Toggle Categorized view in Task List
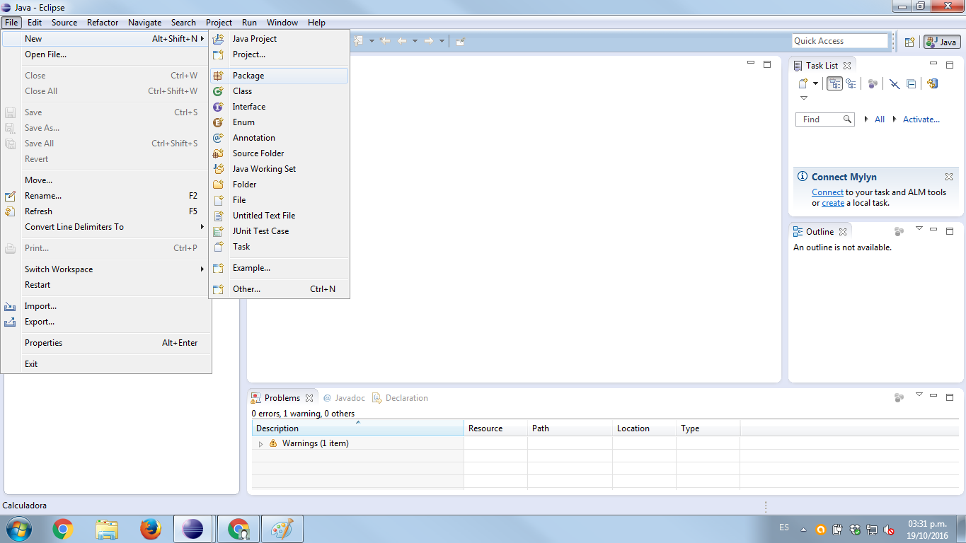The width and height of the screenshot is (966, 543). pyautogui.click(x=835, y=83)
